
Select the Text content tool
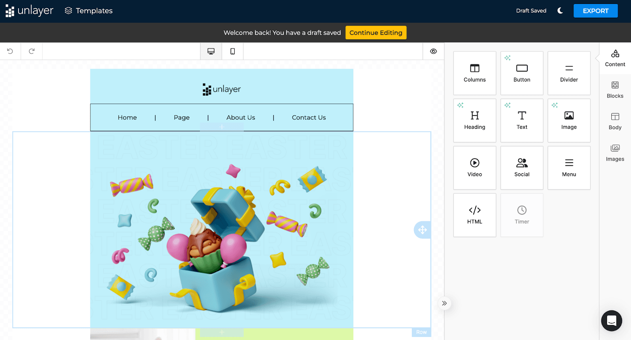522,121
